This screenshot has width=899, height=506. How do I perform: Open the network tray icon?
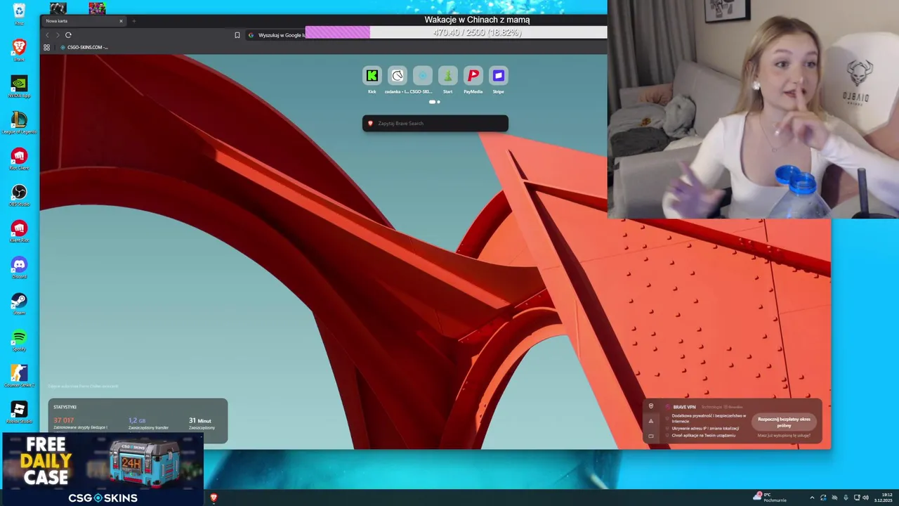(x=856, y=498)
